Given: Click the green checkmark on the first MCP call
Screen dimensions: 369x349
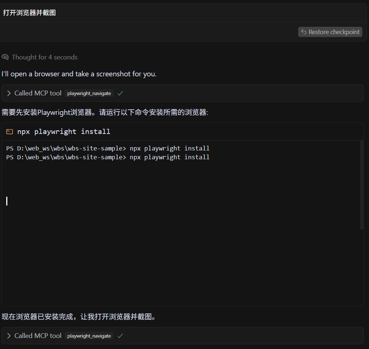Looking at the screenshot, I should (120, 93).
